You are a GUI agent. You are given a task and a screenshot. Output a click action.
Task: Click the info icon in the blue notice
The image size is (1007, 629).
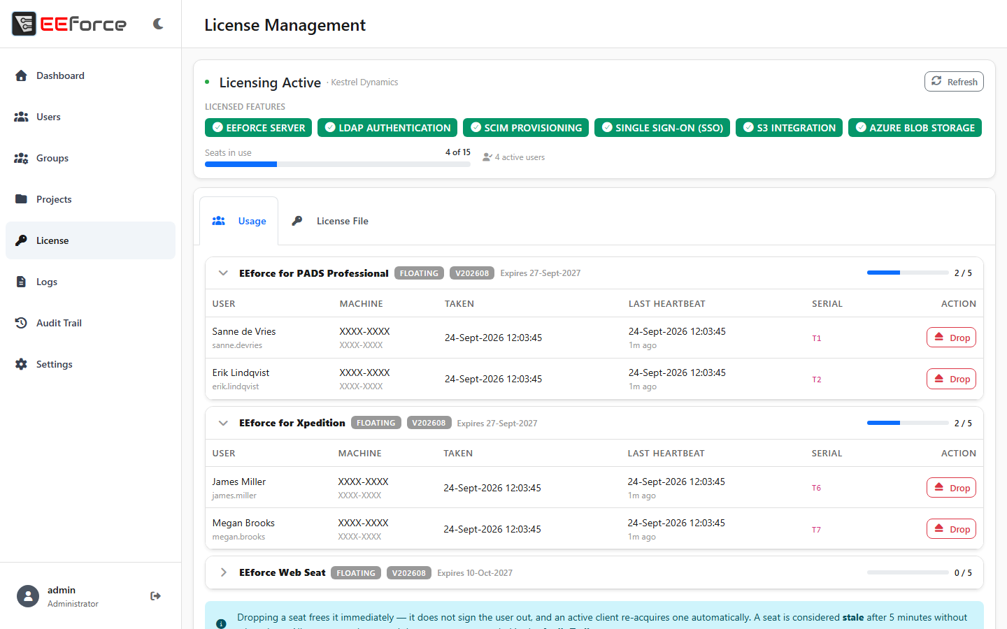coord(221,623)
